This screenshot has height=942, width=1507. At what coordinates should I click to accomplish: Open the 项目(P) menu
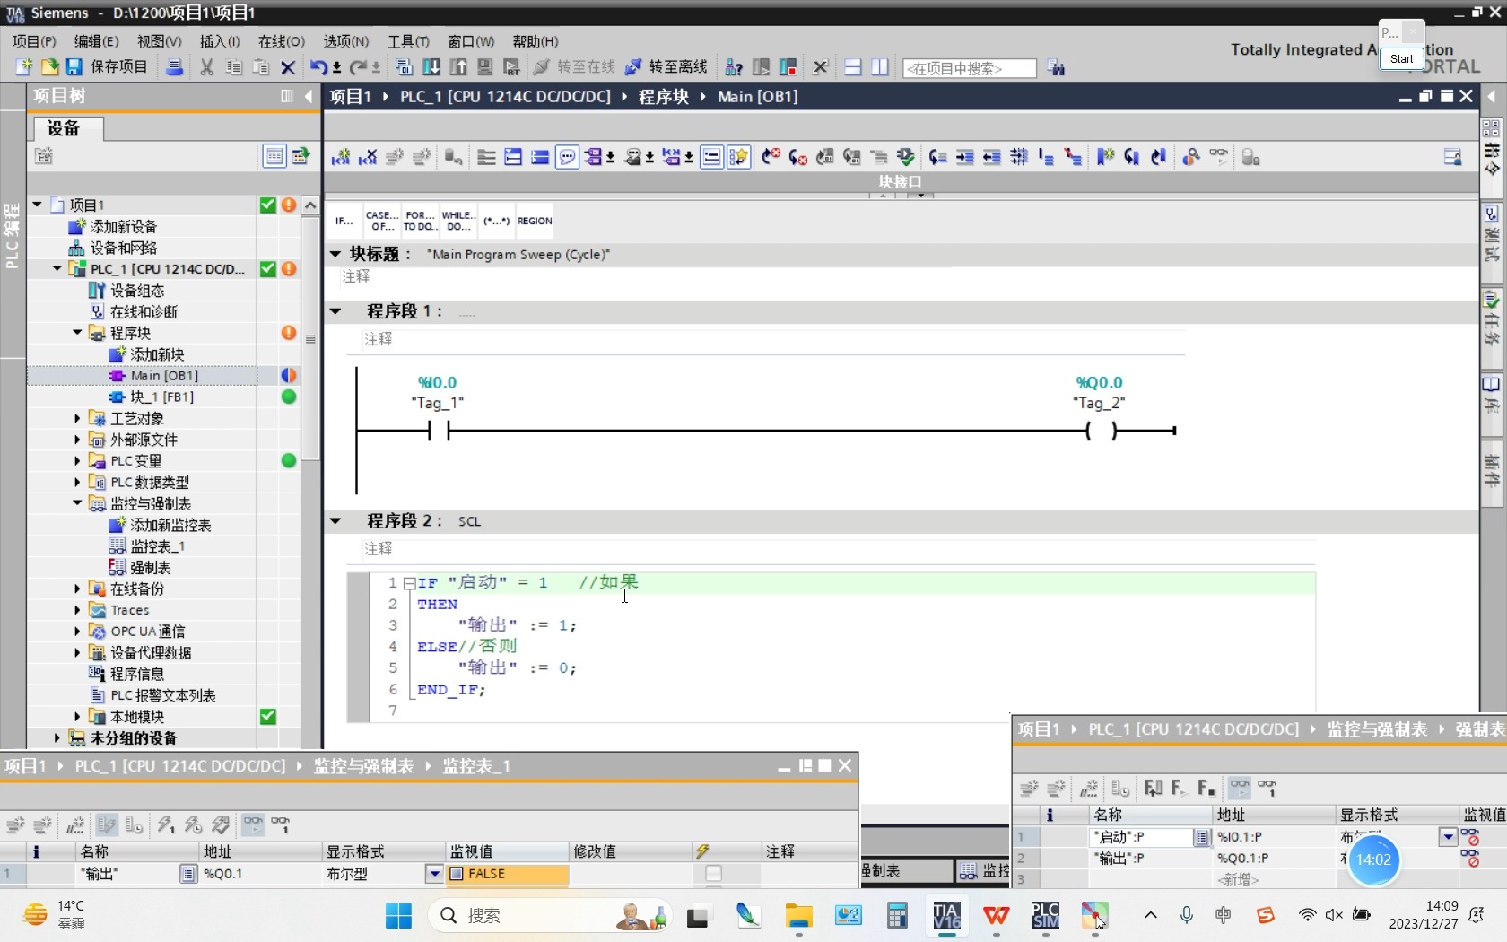34,41
